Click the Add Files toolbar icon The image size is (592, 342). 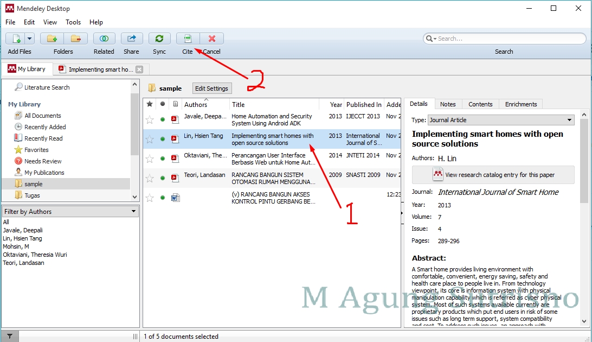pos(16,39)
